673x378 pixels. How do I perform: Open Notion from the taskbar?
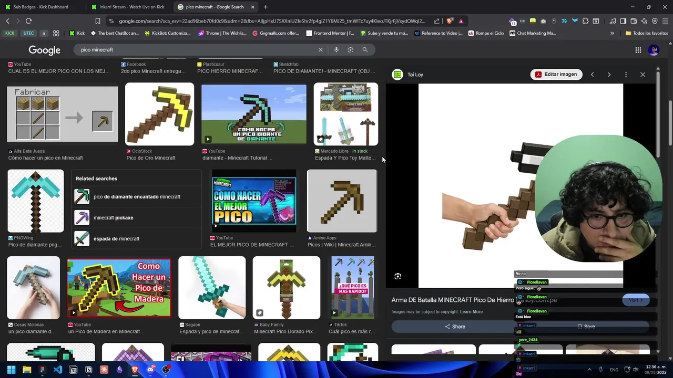point(89,370)
